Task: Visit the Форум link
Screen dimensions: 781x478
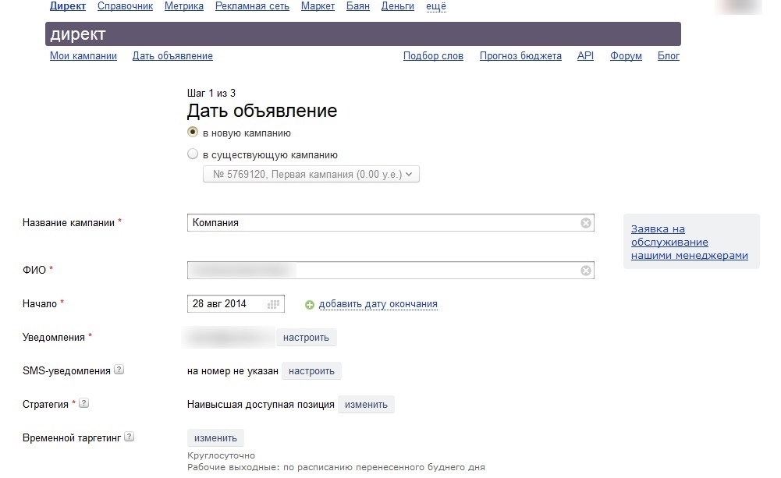Action: coord(626,56)
